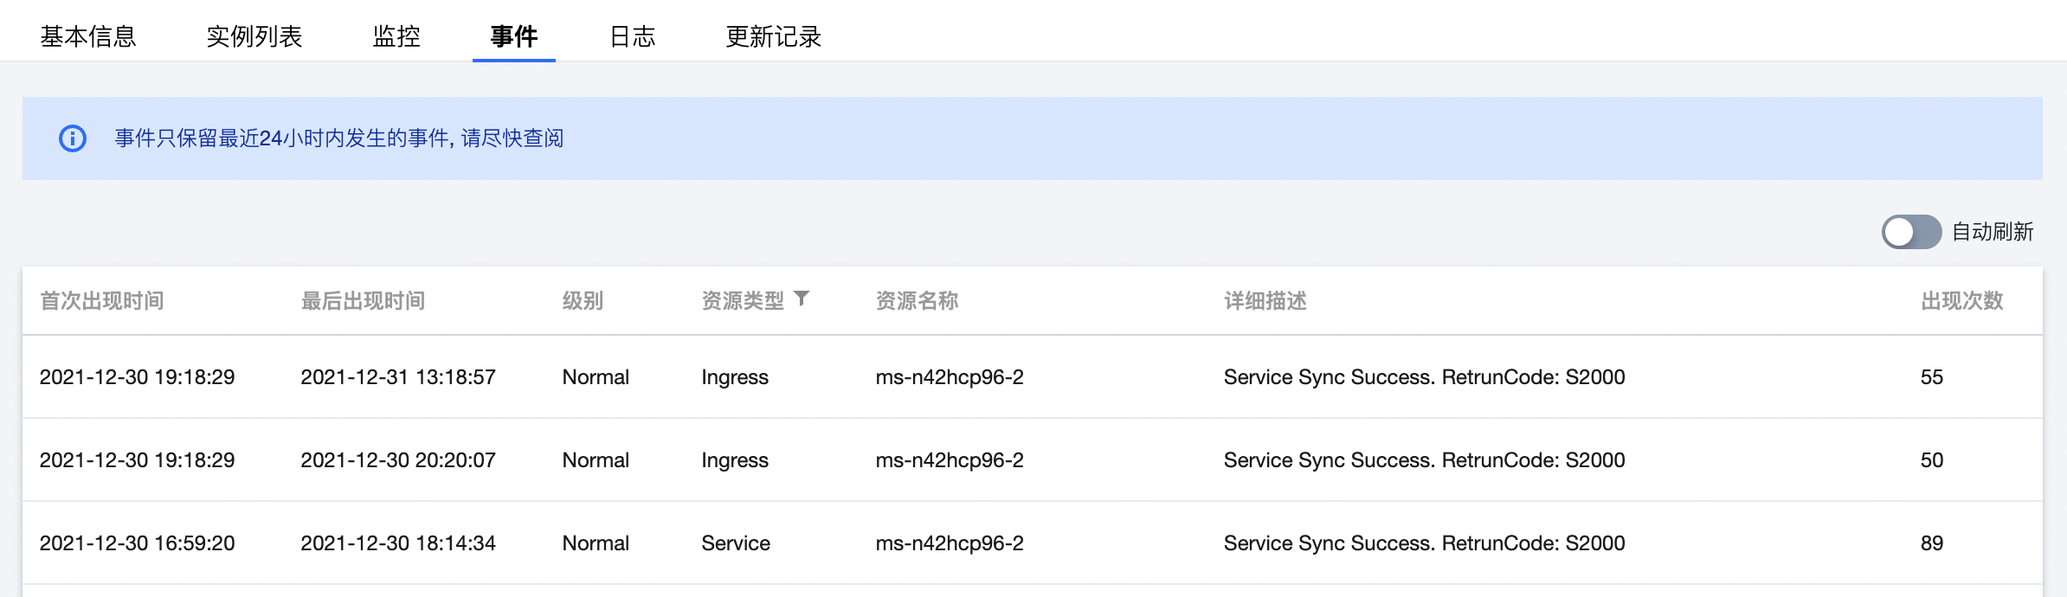The height and width of the screenshot is (597, 2067).
Task: Open the 实例列表 tab
Action: tap(254, 36)
